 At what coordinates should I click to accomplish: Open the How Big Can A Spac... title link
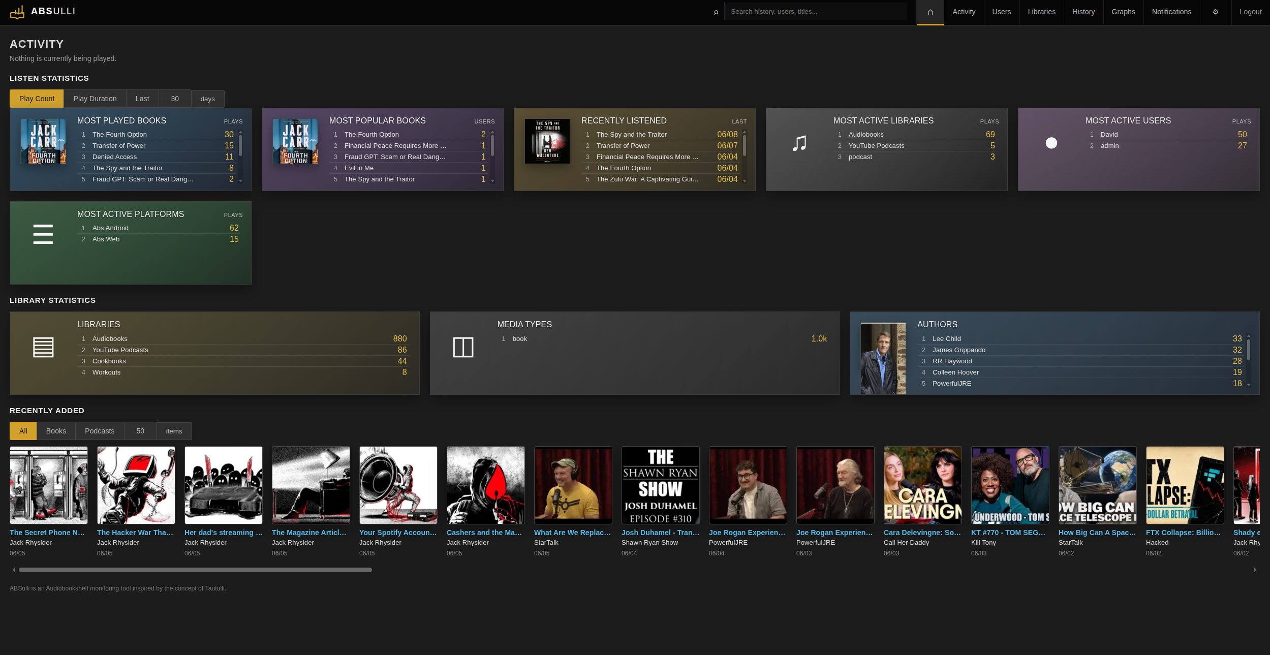(1097, 533)
